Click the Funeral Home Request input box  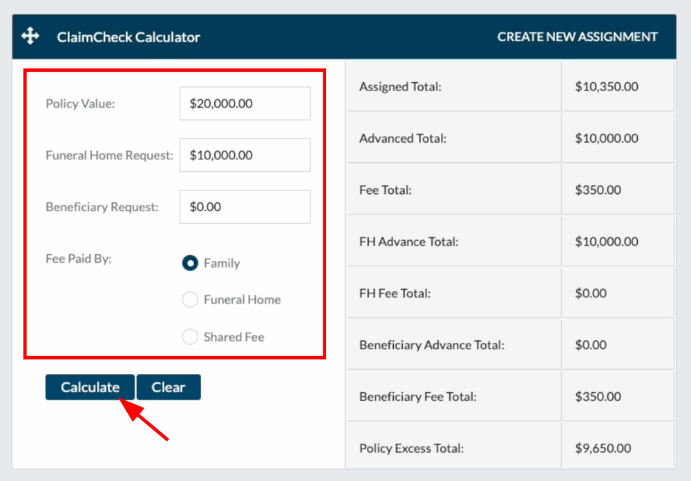pos(245,155)
